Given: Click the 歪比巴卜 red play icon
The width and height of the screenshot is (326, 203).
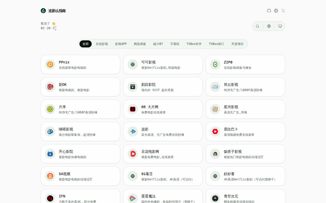Looking at the screenshot, I should [215, 131].
